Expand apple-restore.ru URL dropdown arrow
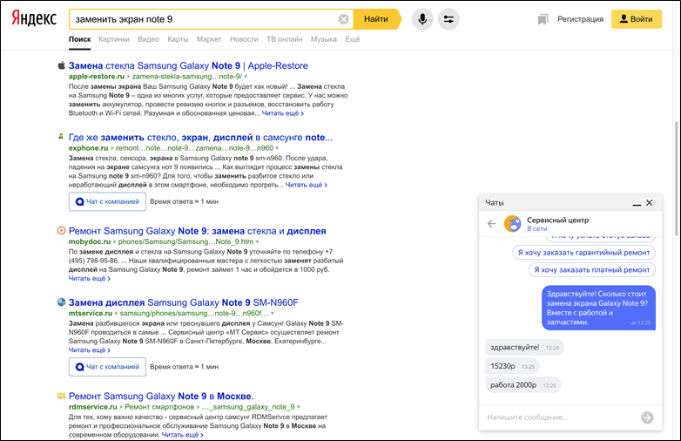The image size is (681, 441). pyautogui.click(x=246, y=77)
